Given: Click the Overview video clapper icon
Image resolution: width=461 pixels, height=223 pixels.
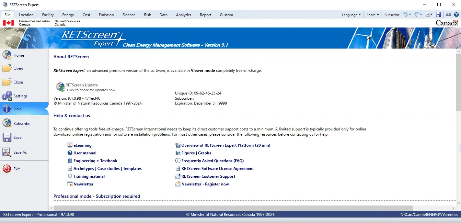Looking at the screenshot, I should [178, 145].
